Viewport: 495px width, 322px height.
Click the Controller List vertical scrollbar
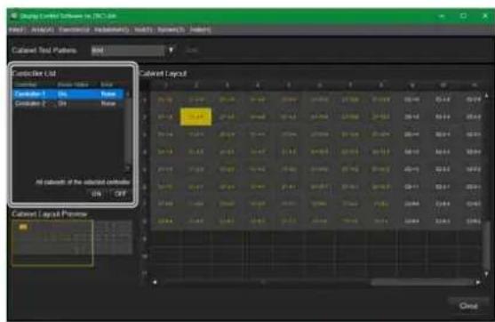click(x=128, y=131)
